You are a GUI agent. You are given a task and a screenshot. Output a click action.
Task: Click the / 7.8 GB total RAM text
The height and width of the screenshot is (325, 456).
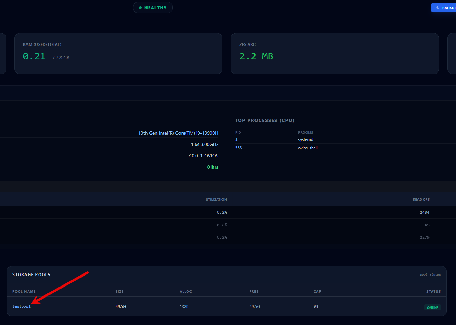tap(61, 58)
